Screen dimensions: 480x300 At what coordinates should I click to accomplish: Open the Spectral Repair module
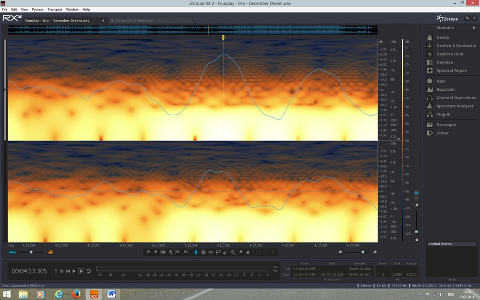pyautogui.click(x=451, y=71)
